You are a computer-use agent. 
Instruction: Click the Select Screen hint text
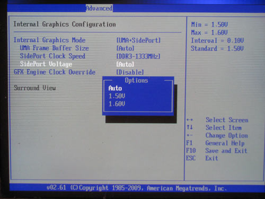click(227, 120)
